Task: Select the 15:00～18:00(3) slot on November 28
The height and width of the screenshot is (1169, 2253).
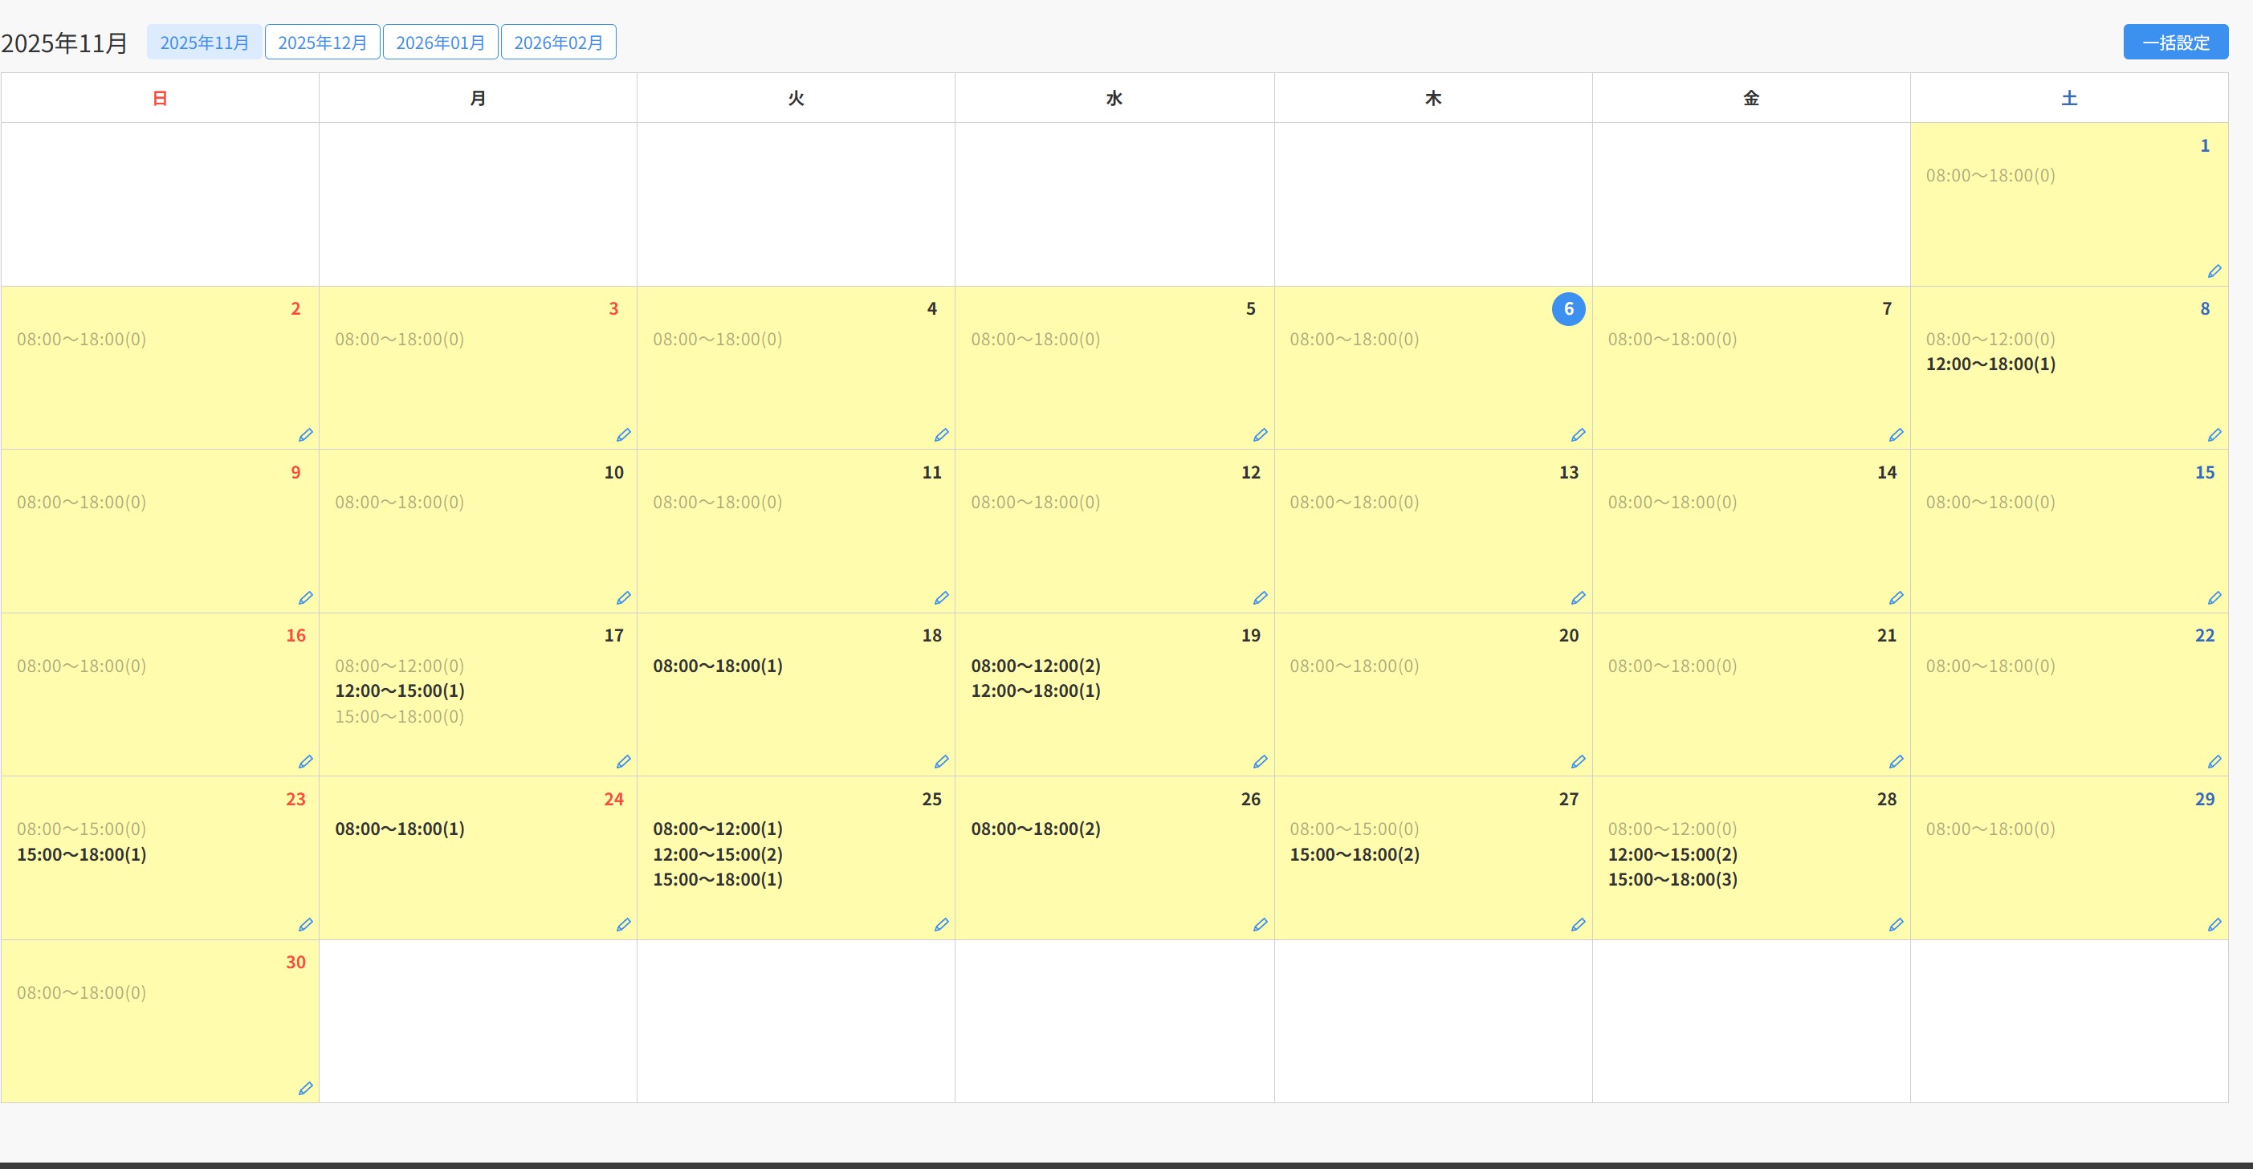Action: pyautogui.click(x=1672, y=880)
